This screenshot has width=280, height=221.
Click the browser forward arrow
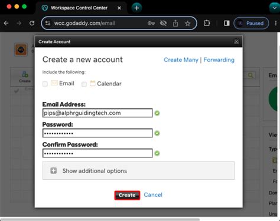(19, 24)
